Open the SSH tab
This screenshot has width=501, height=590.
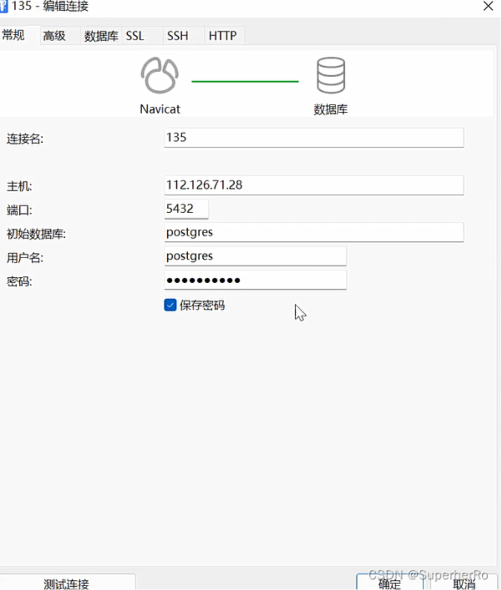pos(183,36)
